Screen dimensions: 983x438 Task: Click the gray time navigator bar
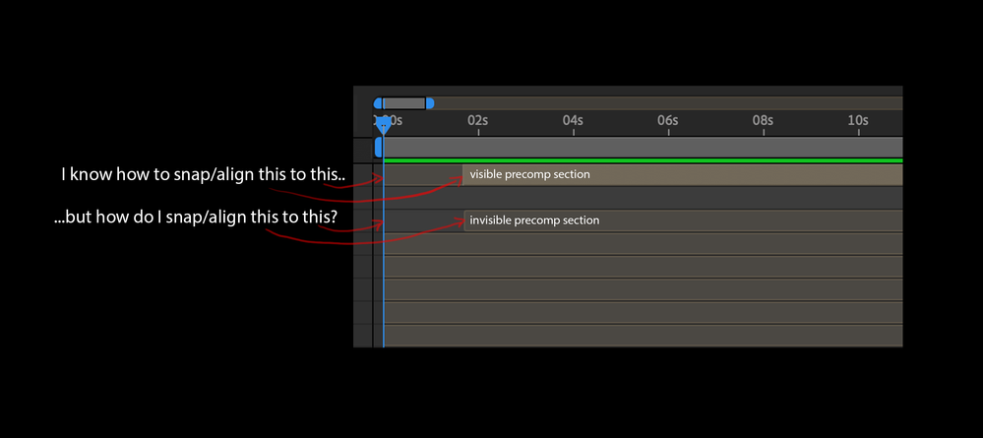pos(403,103)
